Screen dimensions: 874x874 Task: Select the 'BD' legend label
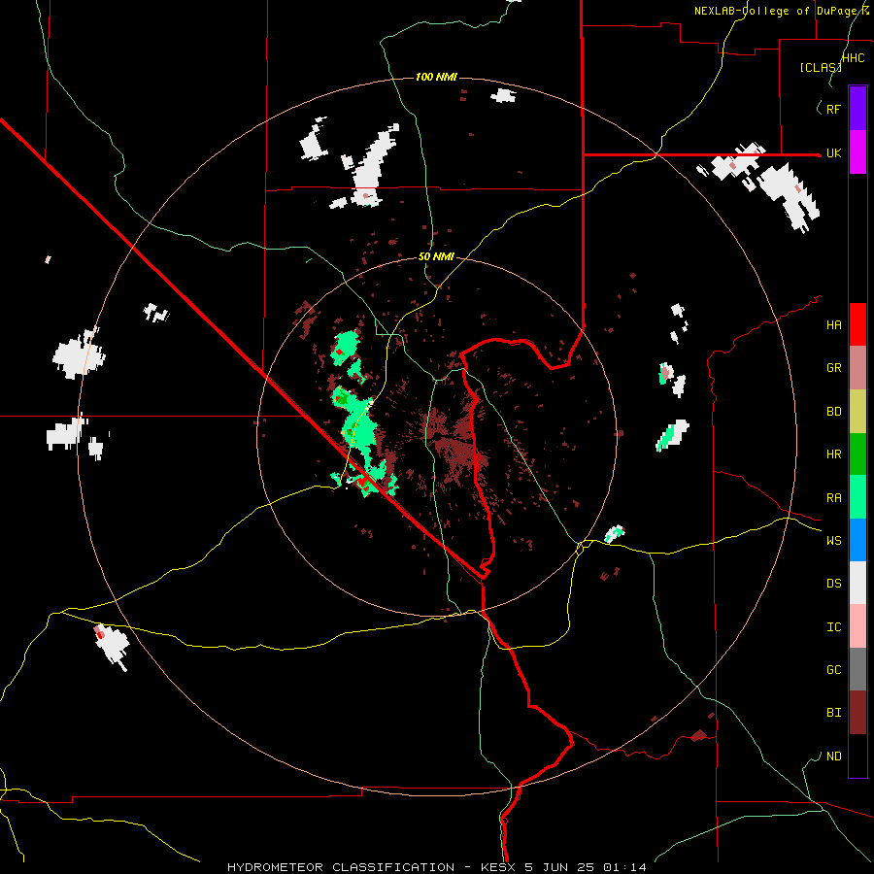tap(833, 412)
